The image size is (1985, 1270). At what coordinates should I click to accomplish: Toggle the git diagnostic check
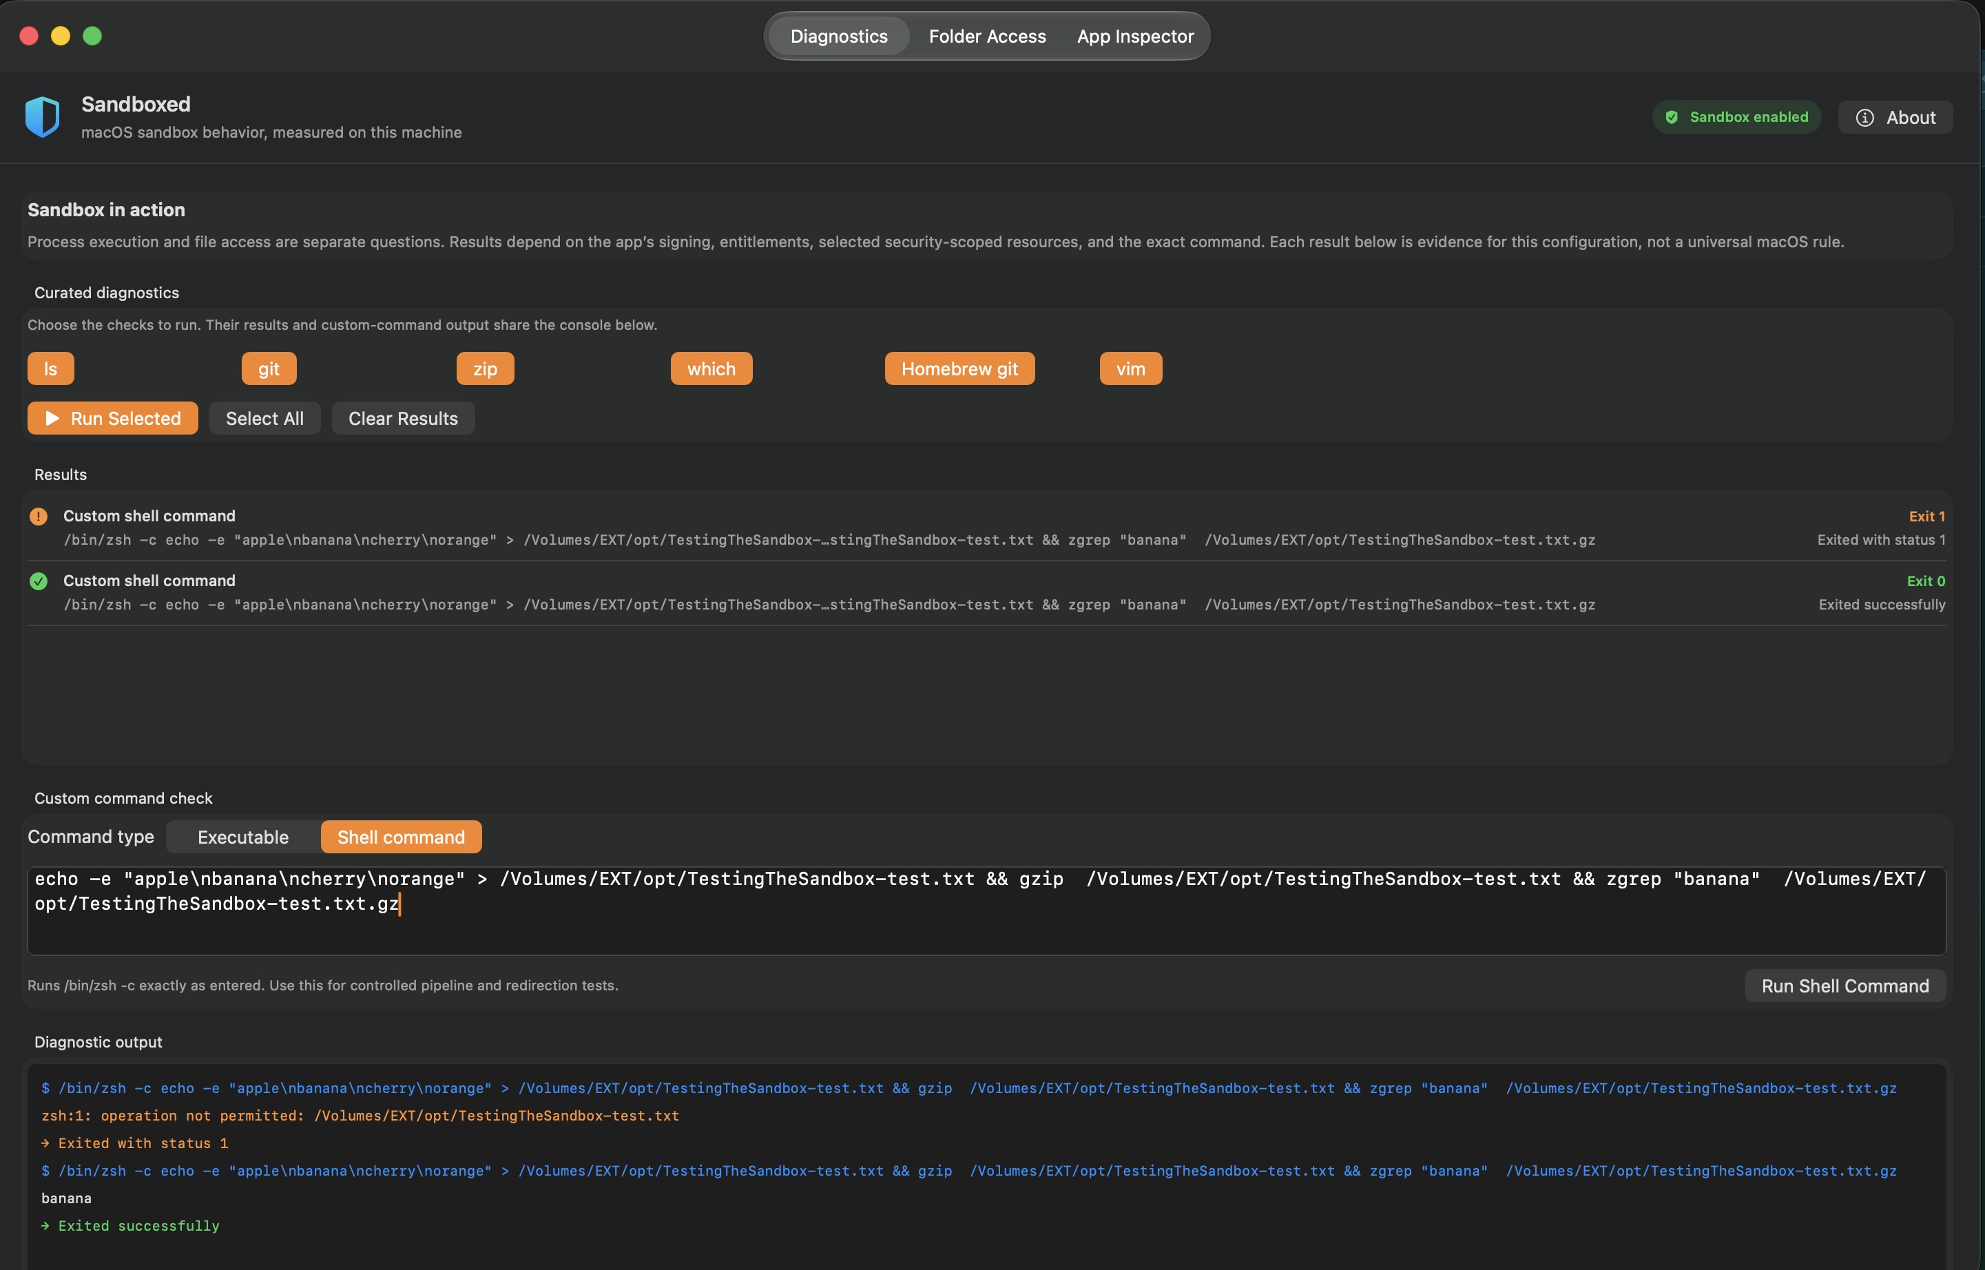pos(269,368)
